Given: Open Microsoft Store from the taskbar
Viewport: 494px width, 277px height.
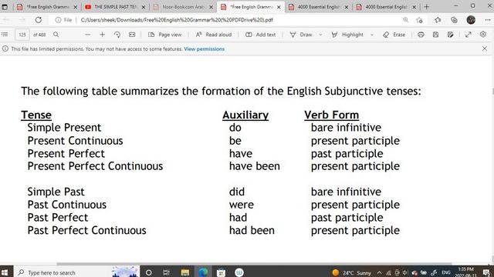Looking at the screenshot, I should tap(222, 272).
